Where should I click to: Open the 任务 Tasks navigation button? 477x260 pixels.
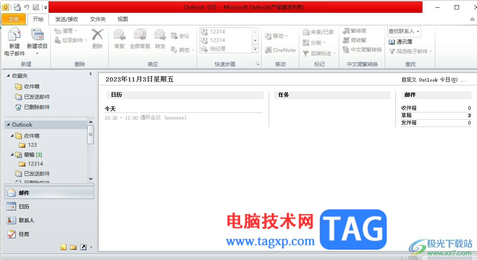point(49,234)
